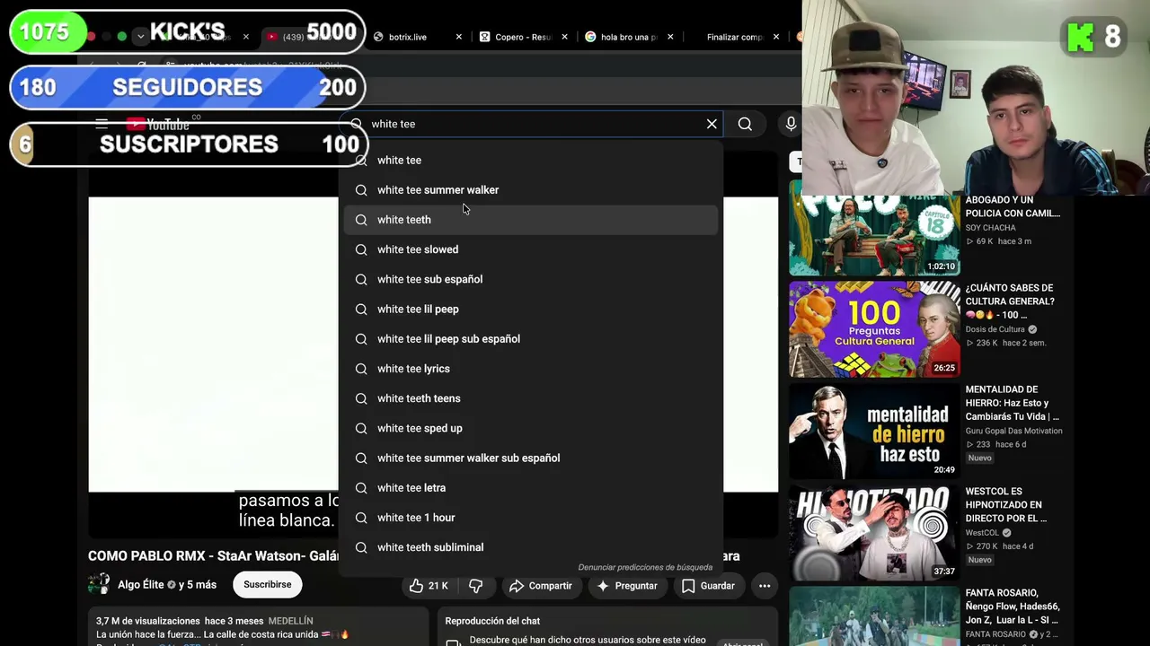Click 'Denunciar predicciones de búsqueda' link
Image resolution: width=1150 pixels, height=646 pixels.
tap(645, 567)
